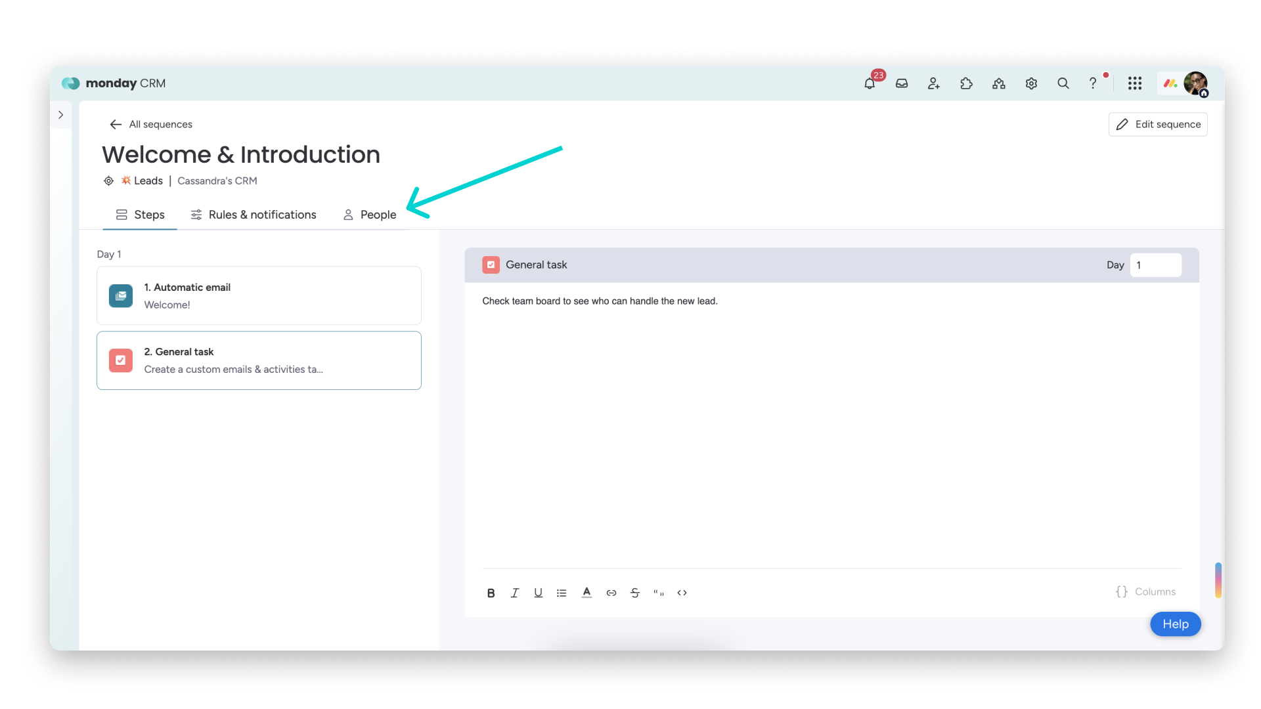Insert a code block

click(682, 593)
